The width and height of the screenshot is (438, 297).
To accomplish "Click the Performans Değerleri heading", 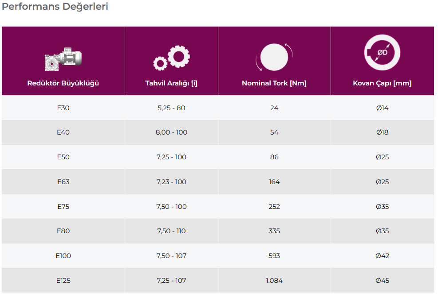I will (x=55, y=7).
